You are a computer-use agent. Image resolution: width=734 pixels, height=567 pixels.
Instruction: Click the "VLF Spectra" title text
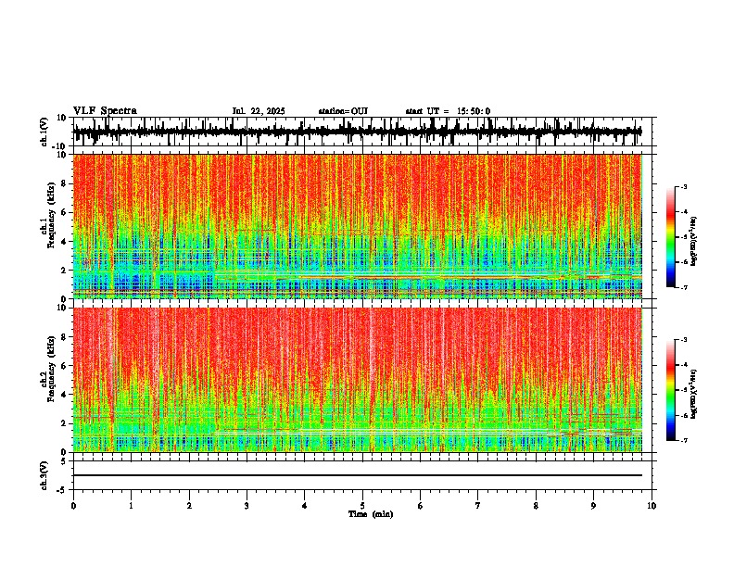point(105,111)
